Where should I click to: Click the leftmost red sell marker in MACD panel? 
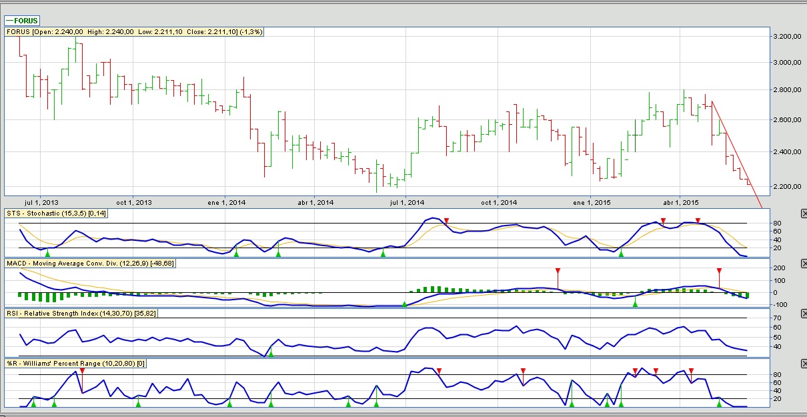click(558, 272)
